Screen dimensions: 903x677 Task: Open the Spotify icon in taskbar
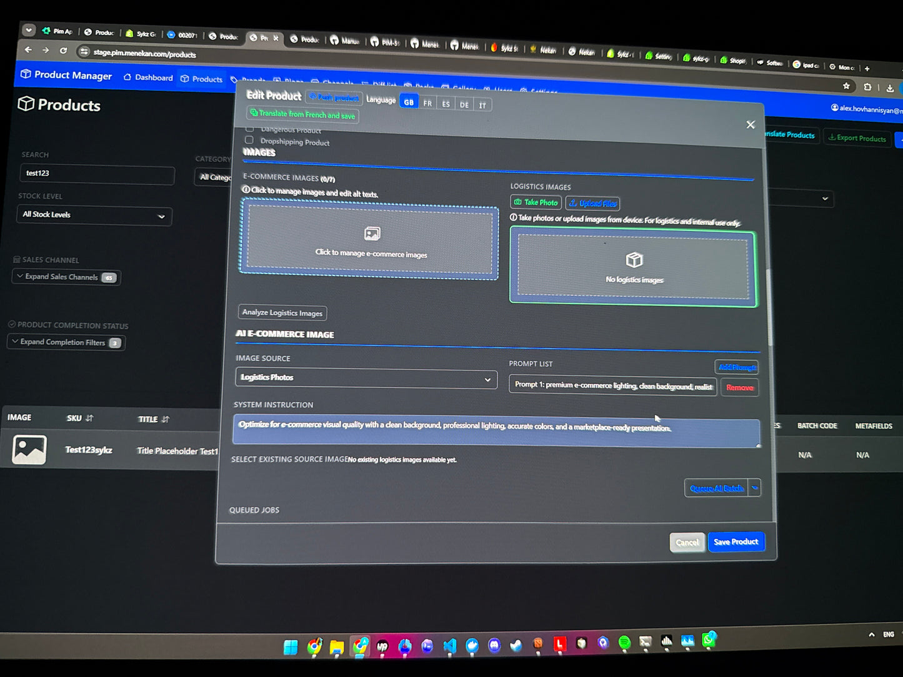(x=624, y=643)
